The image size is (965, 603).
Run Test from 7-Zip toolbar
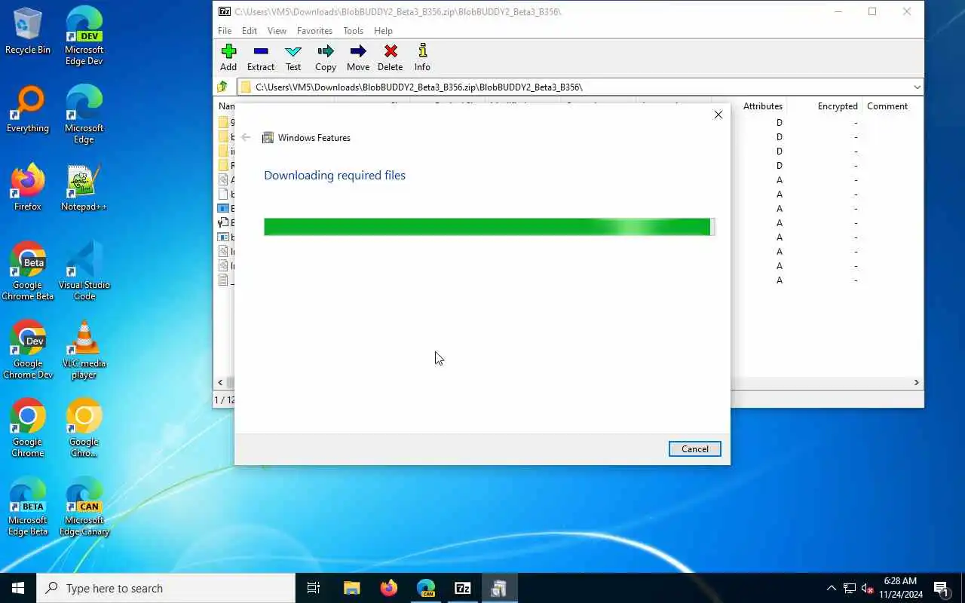[293, 57]
